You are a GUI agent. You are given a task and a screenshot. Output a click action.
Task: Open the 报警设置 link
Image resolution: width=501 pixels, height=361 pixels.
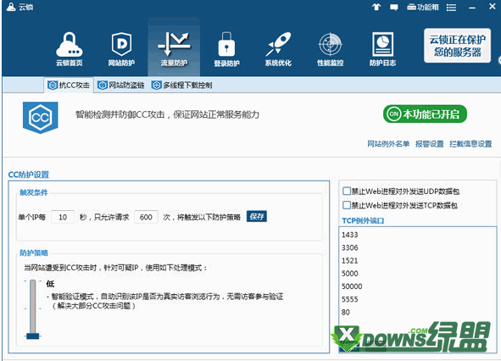(x=429, y=144)
